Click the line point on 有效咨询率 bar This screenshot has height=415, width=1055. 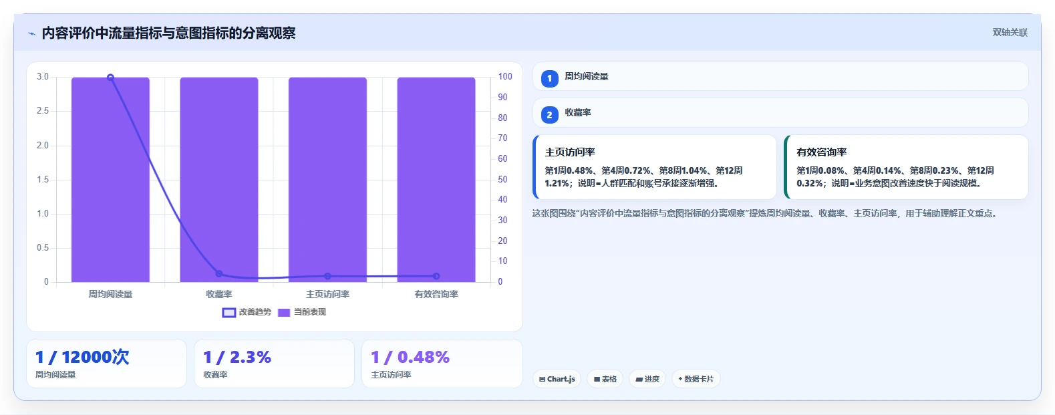[436, 276]
